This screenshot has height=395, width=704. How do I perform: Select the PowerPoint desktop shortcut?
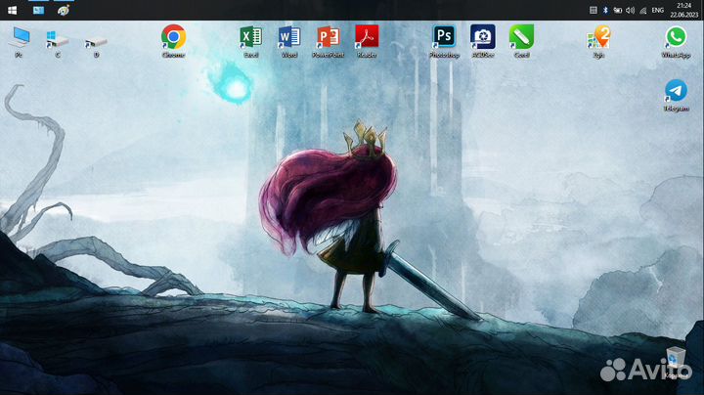(x=329, y=41)
